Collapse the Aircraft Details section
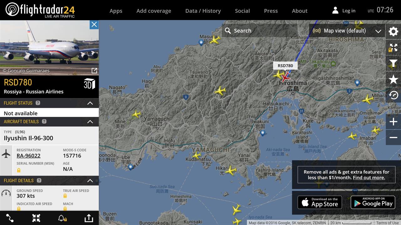Screen dimensions: 401x225 pos(90,122)
